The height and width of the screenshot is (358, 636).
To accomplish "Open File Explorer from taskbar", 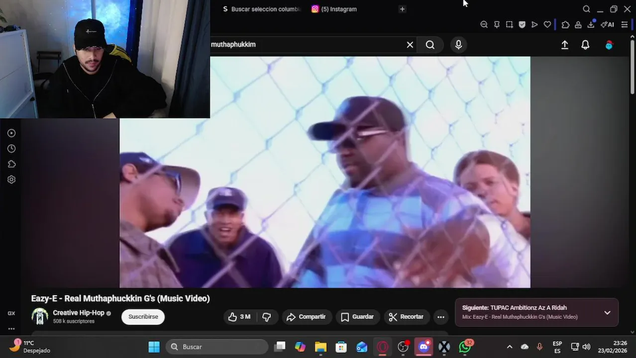I will (x=320, y=347).
